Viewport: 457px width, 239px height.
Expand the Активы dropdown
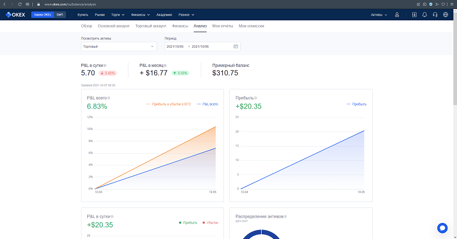[379, 14]
